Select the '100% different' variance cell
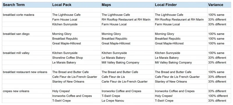The image size is (233, 105). [x=219, y=96]
